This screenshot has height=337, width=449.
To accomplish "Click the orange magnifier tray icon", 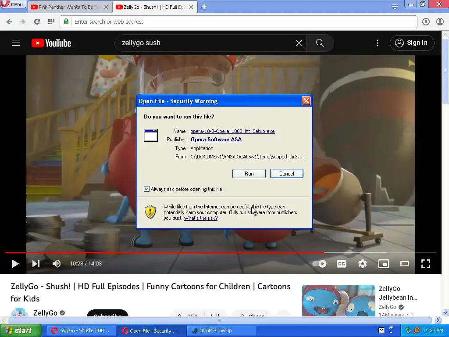I will coord(417,330).
